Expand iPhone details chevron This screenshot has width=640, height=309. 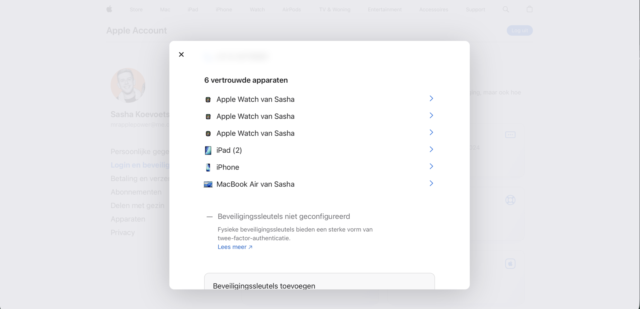point(431,166)
